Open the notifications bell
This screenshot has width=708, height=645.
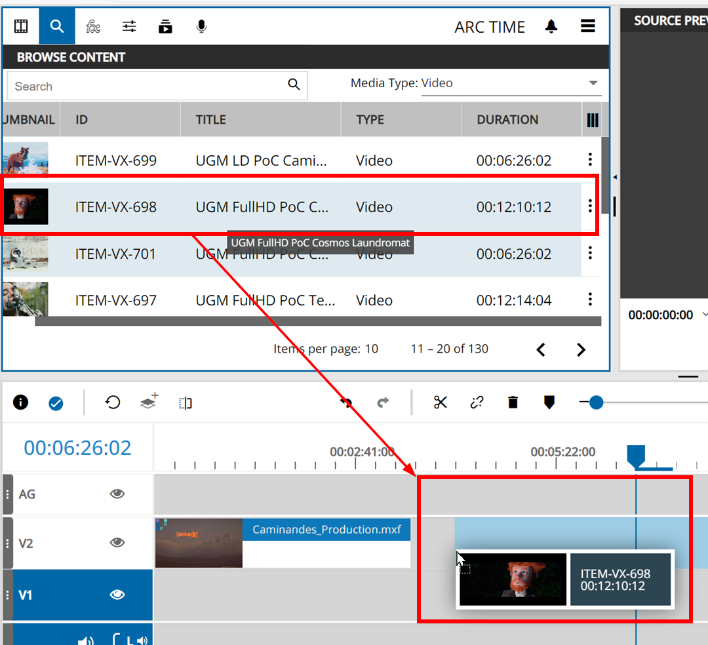point(551,26)
